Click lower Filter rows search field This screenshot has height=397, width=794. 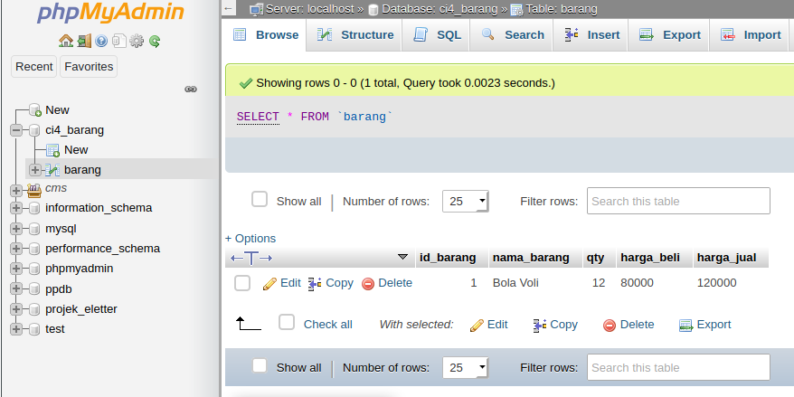coord(678,367)
